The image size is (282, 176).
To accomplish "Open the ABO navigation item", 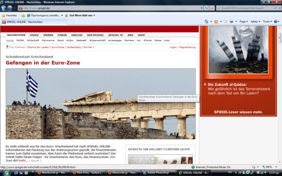I will pyautogui.click(x=130, y=35).
